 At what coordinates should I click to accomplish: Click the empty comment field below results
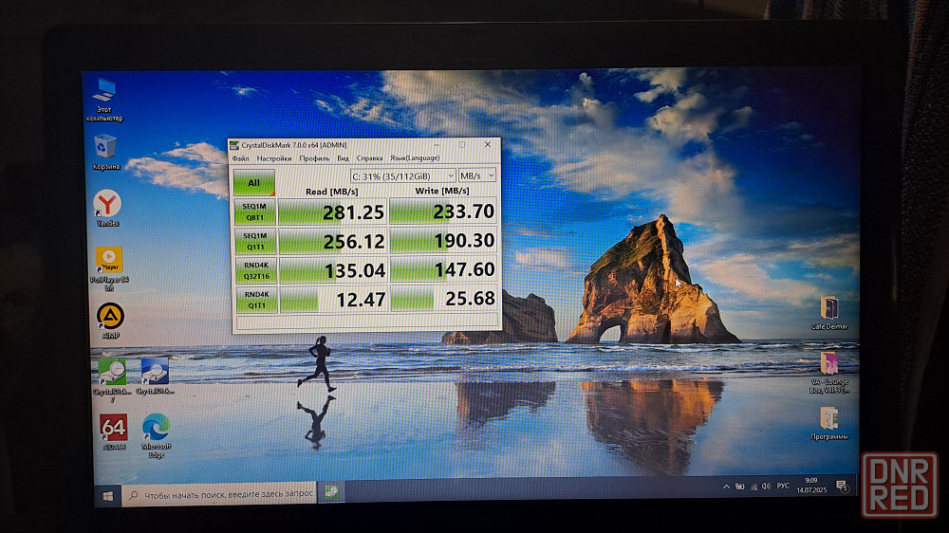pyautogui.click(x=367, y=322)
